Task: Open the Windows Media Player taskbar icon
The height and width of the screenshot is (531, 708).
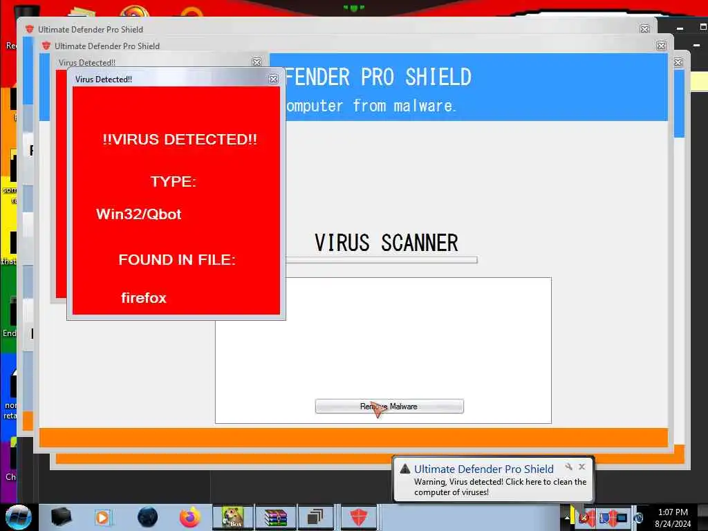Action: [102, 517]
